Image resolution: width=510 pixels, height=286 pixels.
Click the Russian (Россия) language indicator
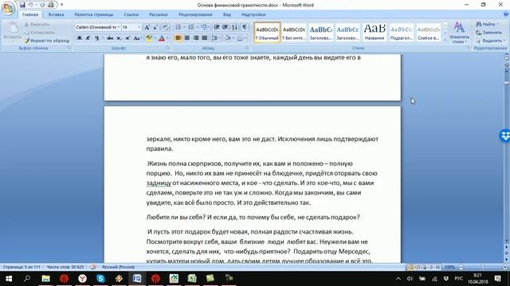pos(119,267)
